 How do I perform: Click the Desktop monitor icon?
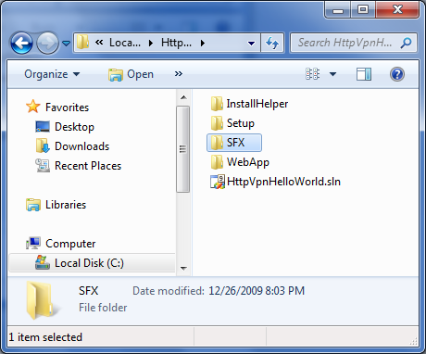tap(43, 127)
